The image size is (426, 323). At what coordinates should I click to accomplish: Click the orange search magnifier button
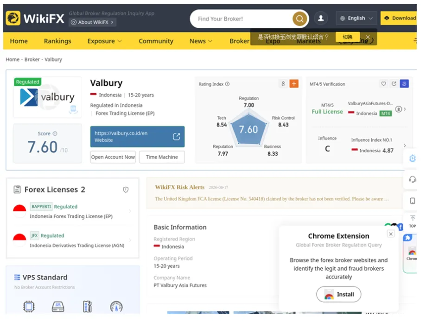point(299,19)
